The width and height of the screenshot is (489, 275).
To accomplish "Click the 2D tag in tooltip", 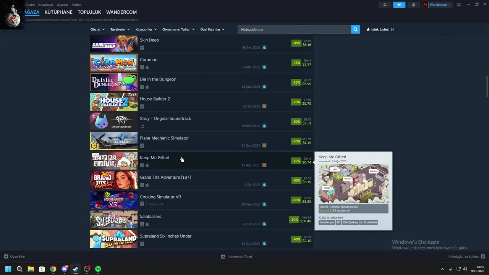I will pyautogui.click(x=338, y=222).
